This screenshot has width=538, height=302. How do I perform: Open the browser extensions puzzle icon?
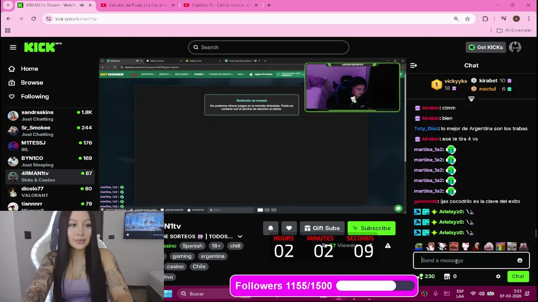485,19
